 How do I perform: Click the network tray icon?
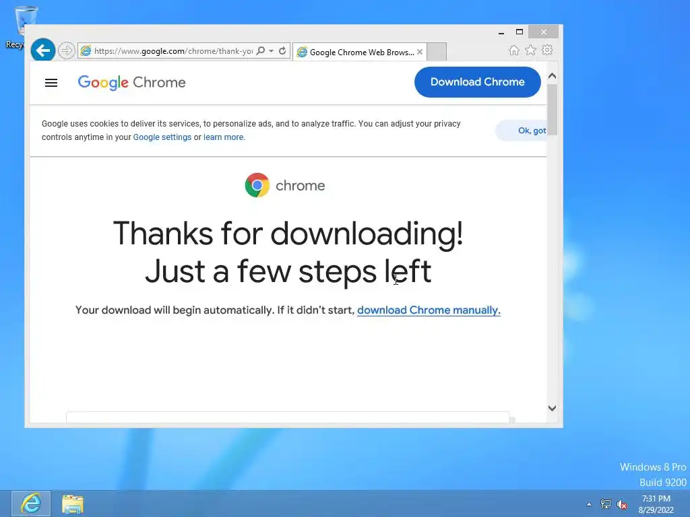[606, 504]
